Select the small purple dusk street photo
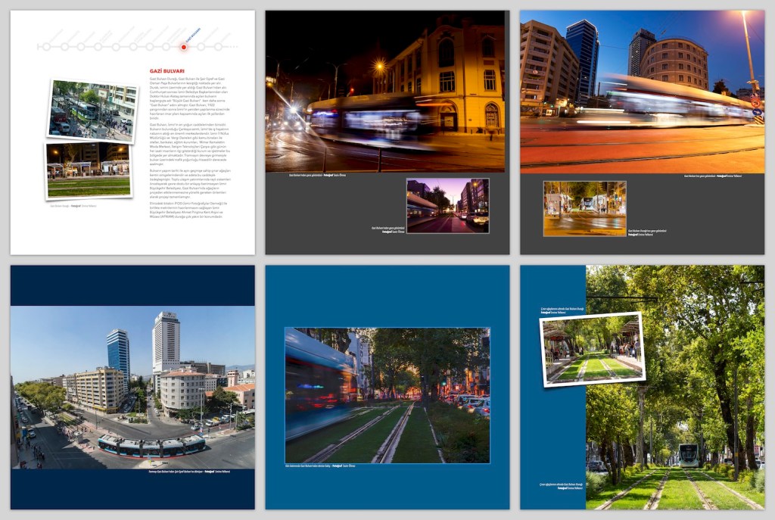 tap(447, 205)
